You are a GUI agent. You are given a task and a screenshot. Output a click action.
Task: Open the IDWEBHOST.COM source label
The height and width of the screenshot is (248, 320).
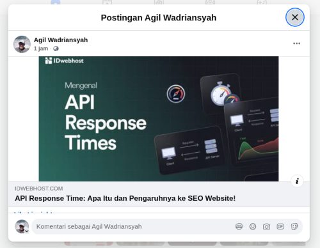coord(39,189)
